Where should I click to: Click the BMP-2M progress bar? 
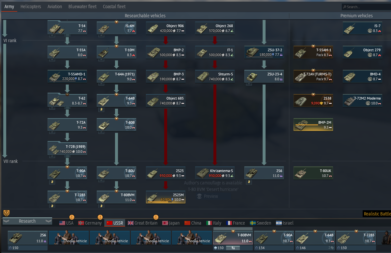[x=307, y=125]
